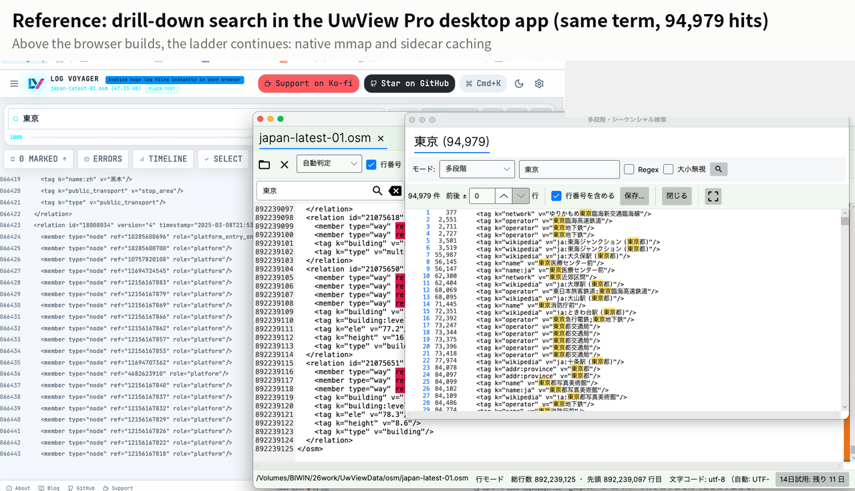Viewport: 855px width, 491px height.
Task: Click search button in drill-down window
Action: point(719,169)
